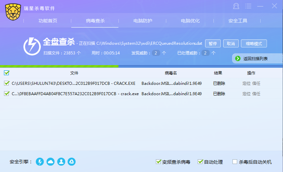This screenshot has height=172, width=283.
Task: Click the full-scan lightning bolt icon
Action: pyautogui.click(x=32, y=46)
